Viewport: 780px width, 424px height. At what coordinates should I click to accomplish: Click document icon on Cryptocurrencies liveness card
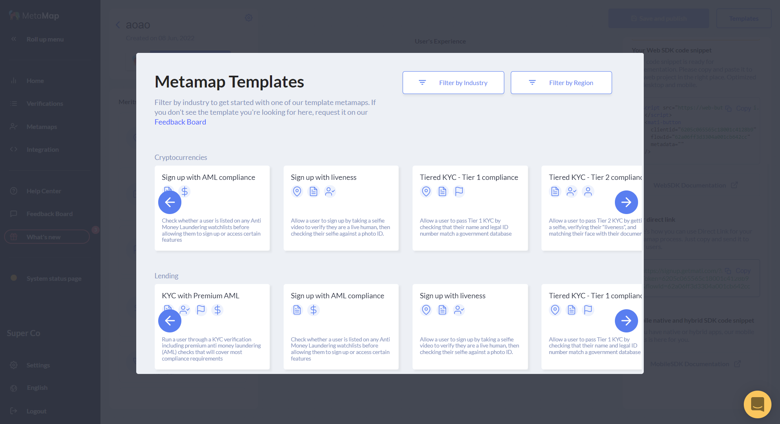coord(314,191)
